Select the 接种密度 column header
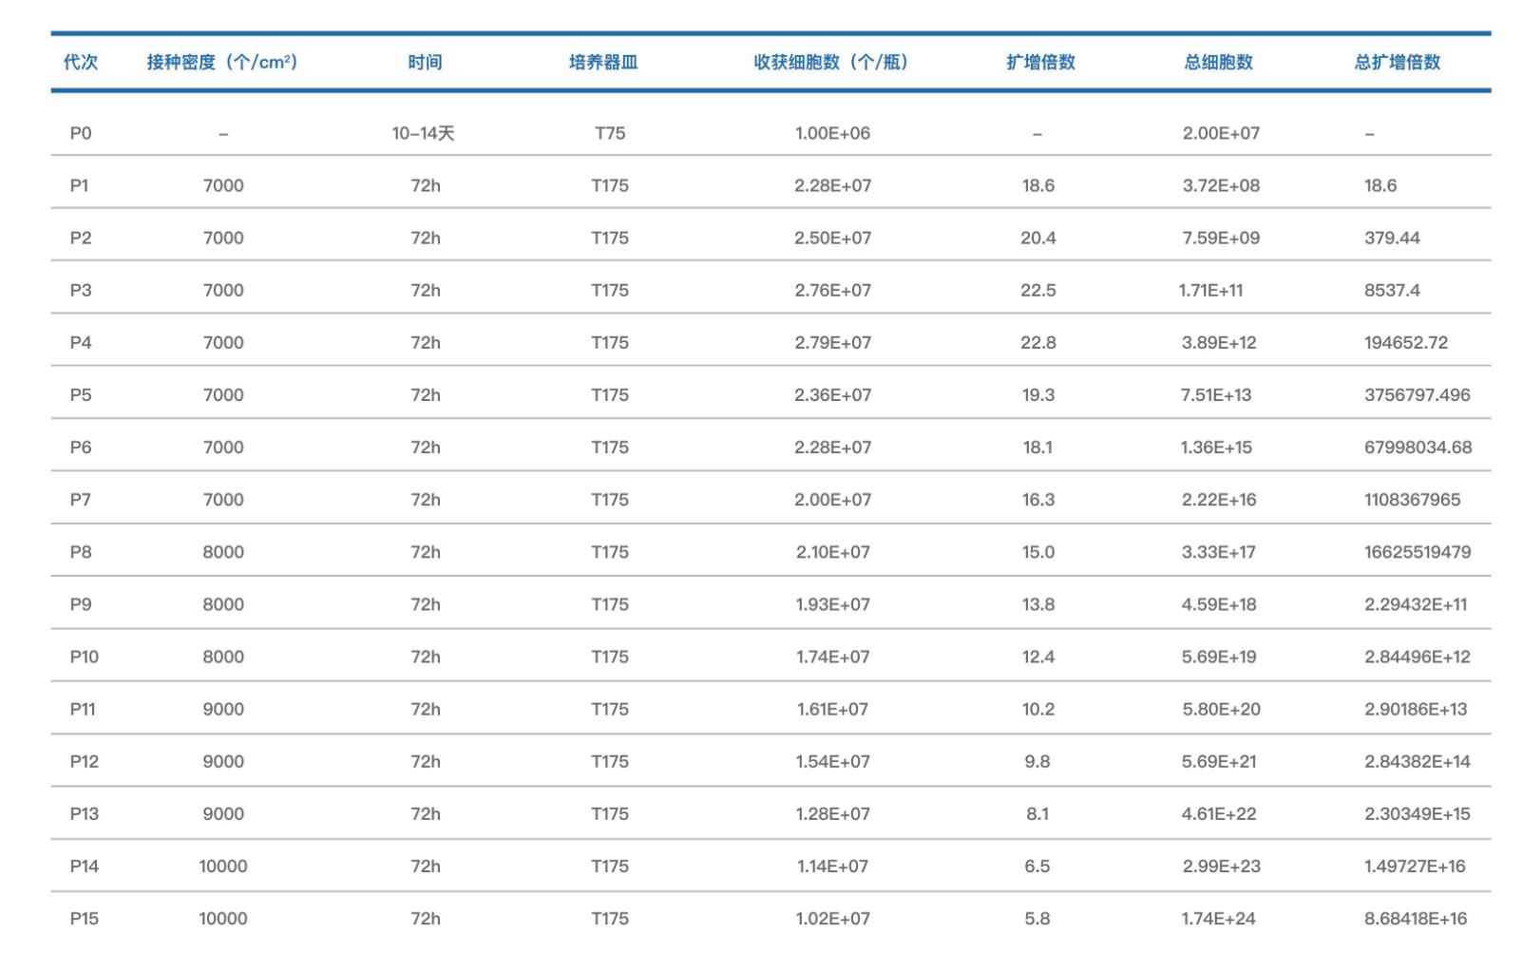Image resolution: width=1523 pixels, height=972 pixels. [x=222, y=63]
